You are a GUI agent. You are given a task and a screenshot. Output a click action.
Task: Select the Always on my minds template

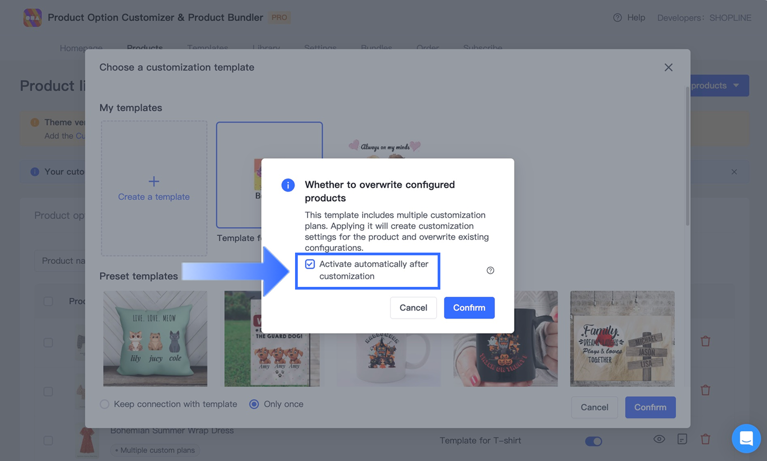point(384,148)
